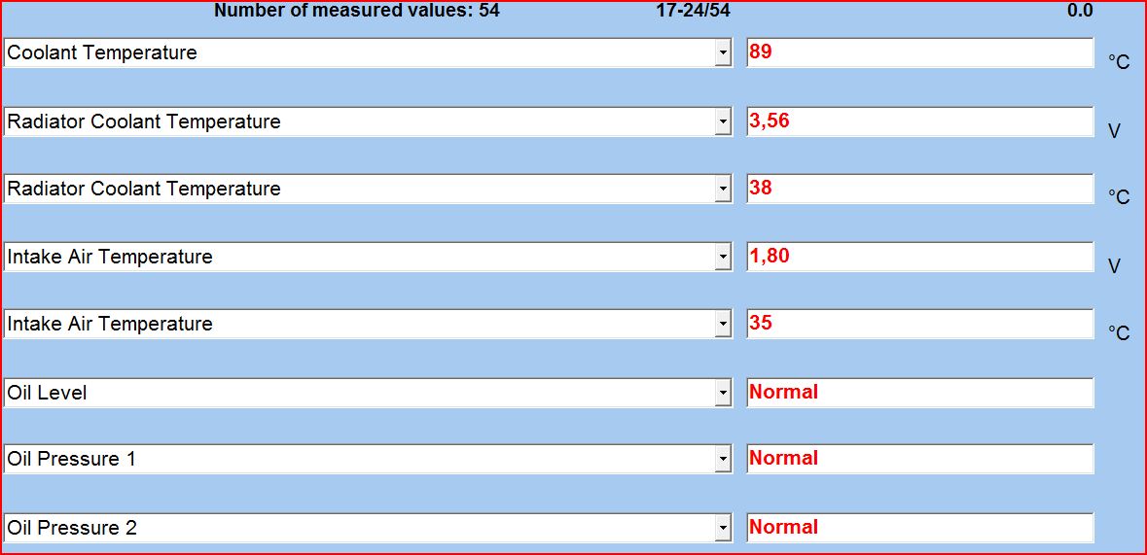This screenshot has width=1147, height=555.
Task: Click the 'Number of measured values: 54' header
Action: pyautogui.click(x=356, y=11)
